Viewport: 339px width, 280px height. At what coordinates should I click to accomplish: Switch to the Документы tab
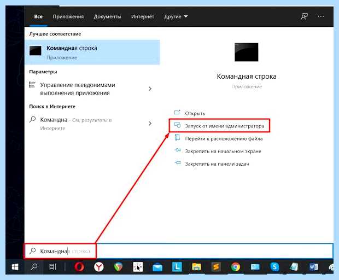tap(107, 16)
